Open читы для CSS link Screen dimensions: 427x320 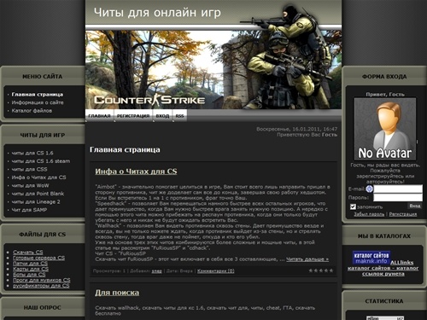29,169
